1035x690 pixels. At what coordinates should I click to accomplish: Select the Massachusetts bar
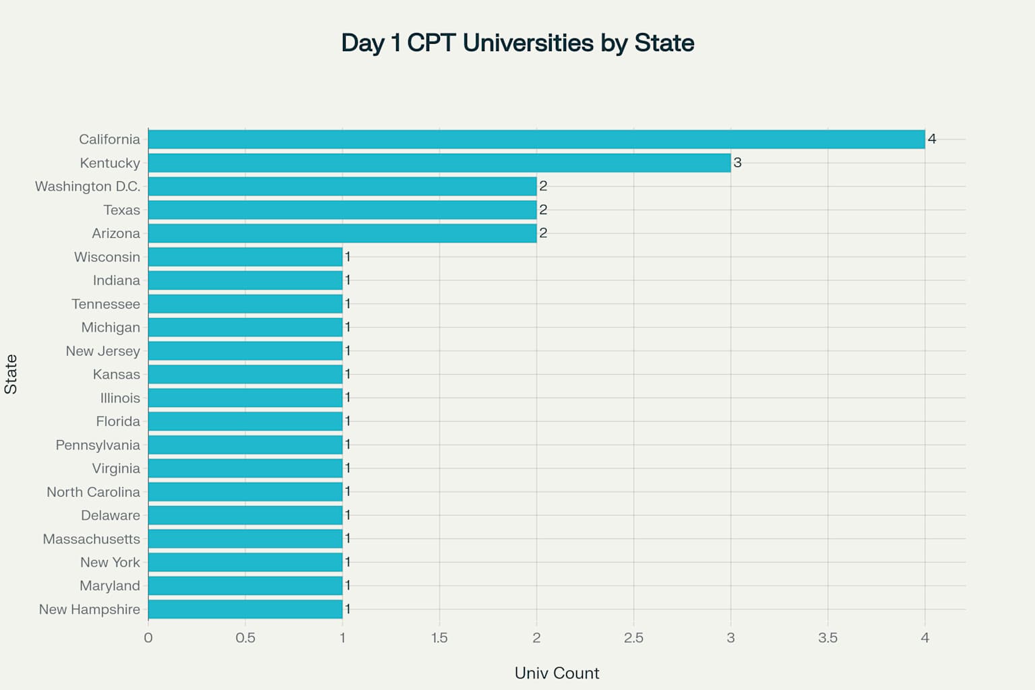tap(245, 539)
